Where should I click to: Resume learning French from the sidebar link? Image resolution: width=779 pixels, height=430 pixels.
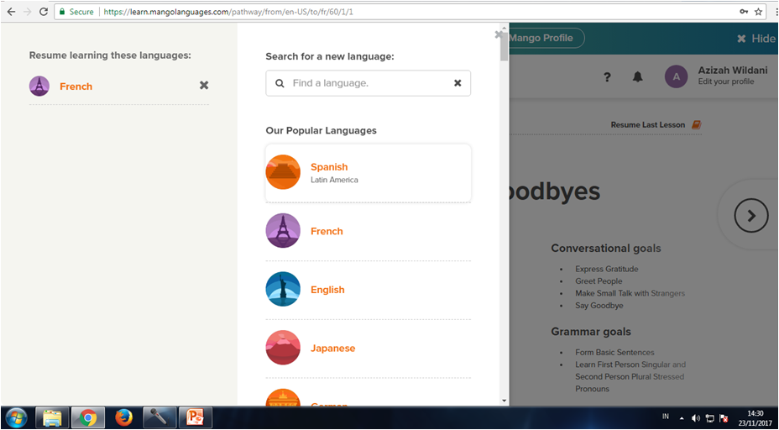click(76, 87)
